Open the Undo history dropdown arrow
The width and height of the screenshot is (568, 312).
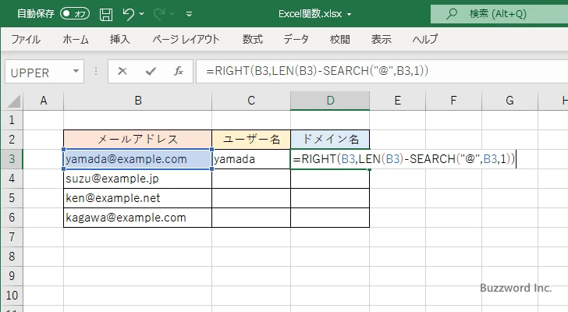(x=142, y=14)
